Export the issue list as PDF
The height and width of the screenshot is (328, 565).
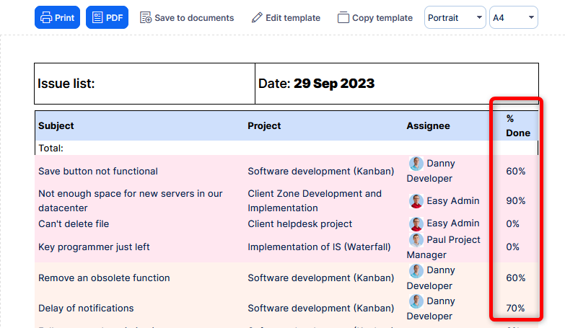click(x=107, y=17)
